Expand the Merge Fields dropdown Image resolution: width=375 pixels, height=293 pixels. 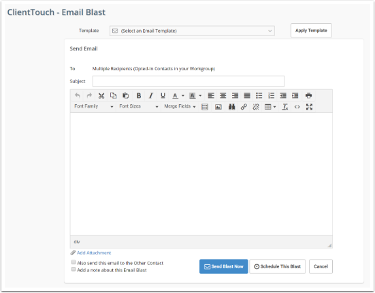tap(180, 106)
